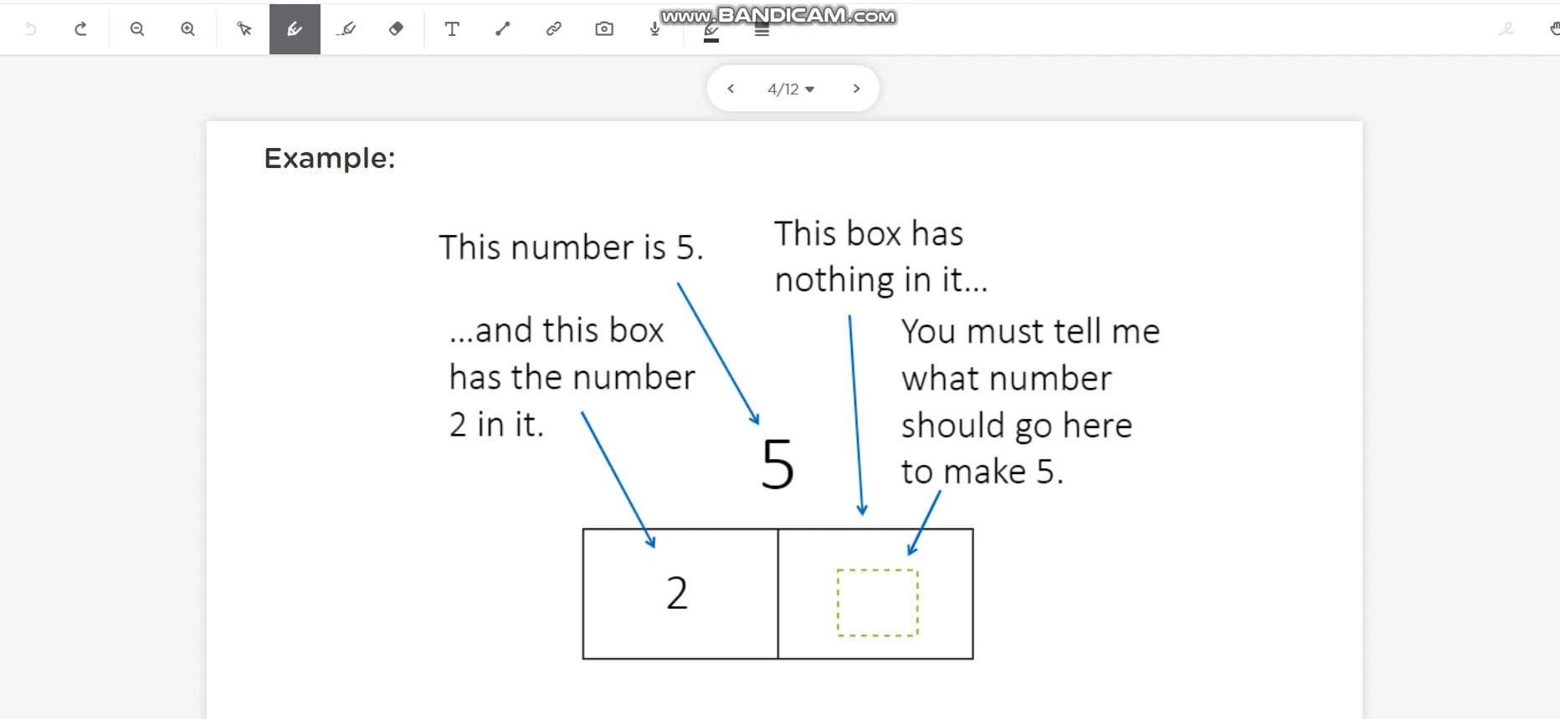Viewport: 1560px width, 719px height.
Task: Click the text 'to make 5.'
Action: click(983, 472)
